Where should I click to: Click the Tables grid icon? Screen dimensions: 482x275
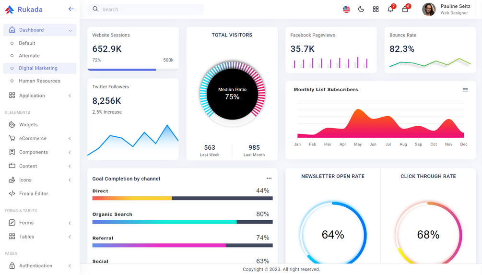[12, 236]
